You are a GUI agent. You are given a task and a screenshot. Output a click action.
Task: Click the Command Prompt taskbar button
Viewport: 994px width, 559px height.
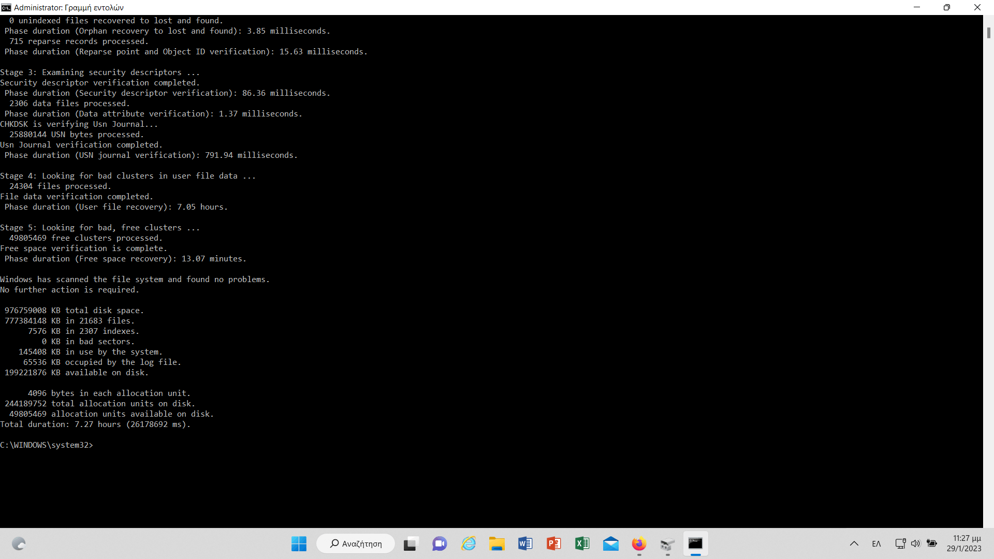point(695,543)
